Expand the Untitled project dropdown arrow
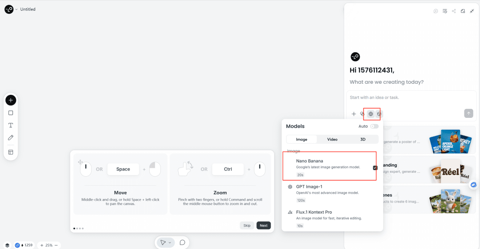Image resolution: width=480 pixels, height=249 pixels. 16,9
